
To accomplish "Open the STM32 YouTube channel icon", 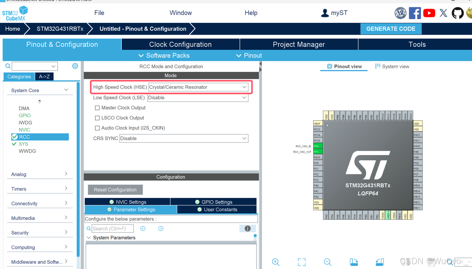I will 429,13.
